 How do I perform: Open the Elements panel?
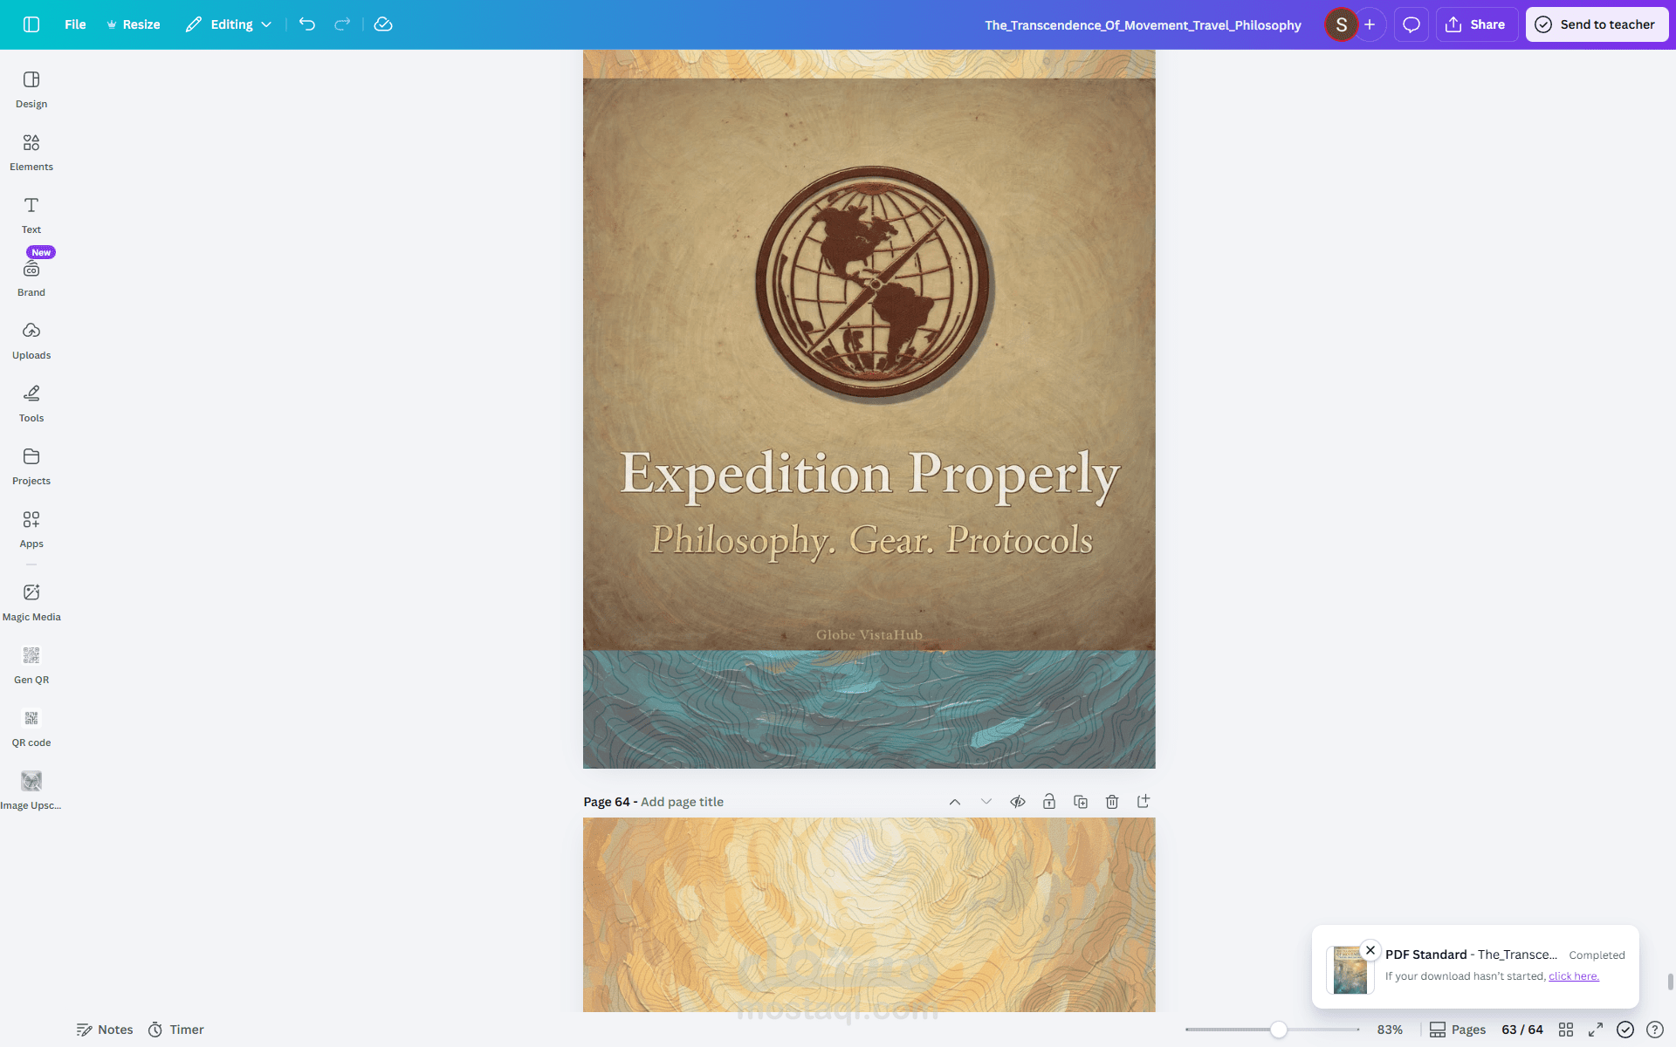pos(31,151)
